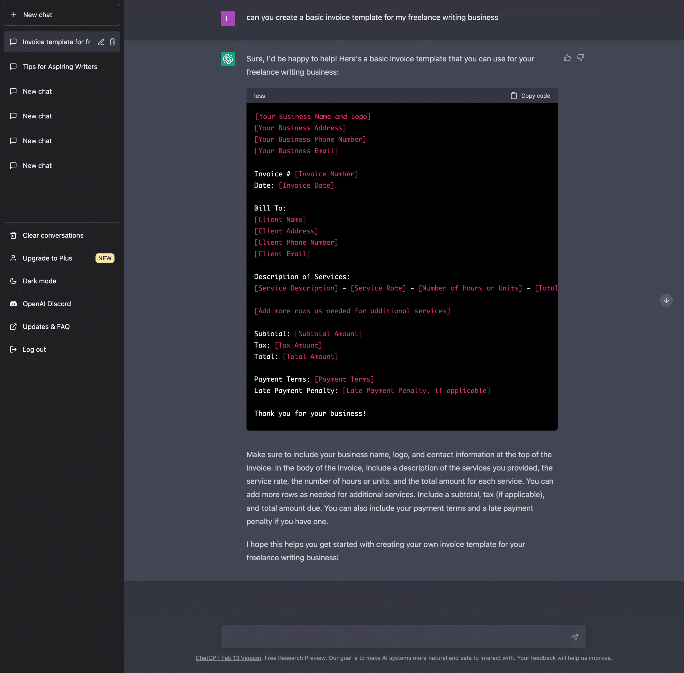Click the edit icon next to Invoice template chat
684x673 pixels.
[101, 42]
